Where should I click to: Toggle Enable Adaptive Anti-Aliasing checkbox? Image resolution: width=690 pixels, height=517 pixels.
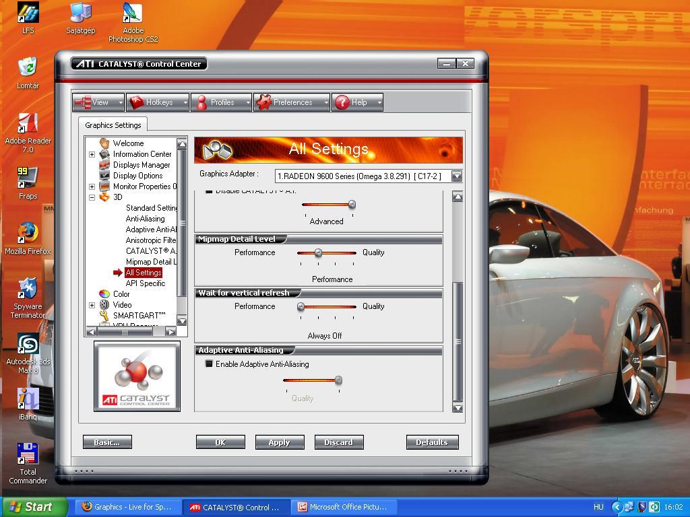[209, 364]
